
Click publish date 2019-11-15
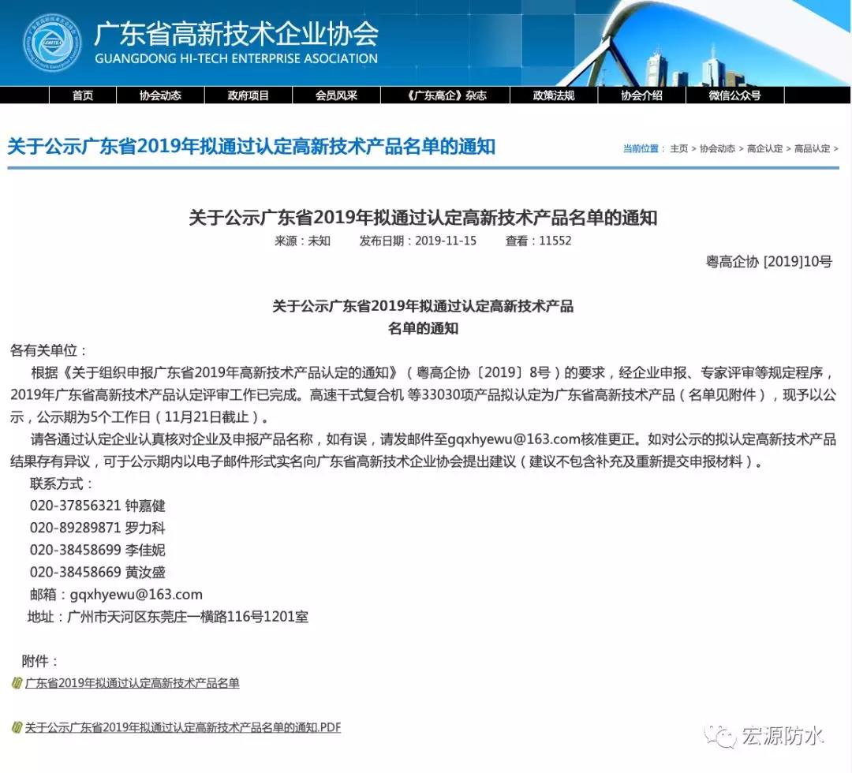pyautogui.click(x=446, y=241)
